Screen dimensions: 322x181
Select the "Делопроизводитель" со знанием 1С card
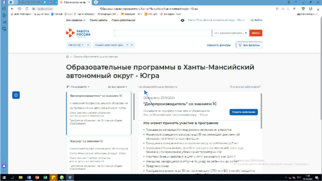pyautogui.click(x=99, y=113)
